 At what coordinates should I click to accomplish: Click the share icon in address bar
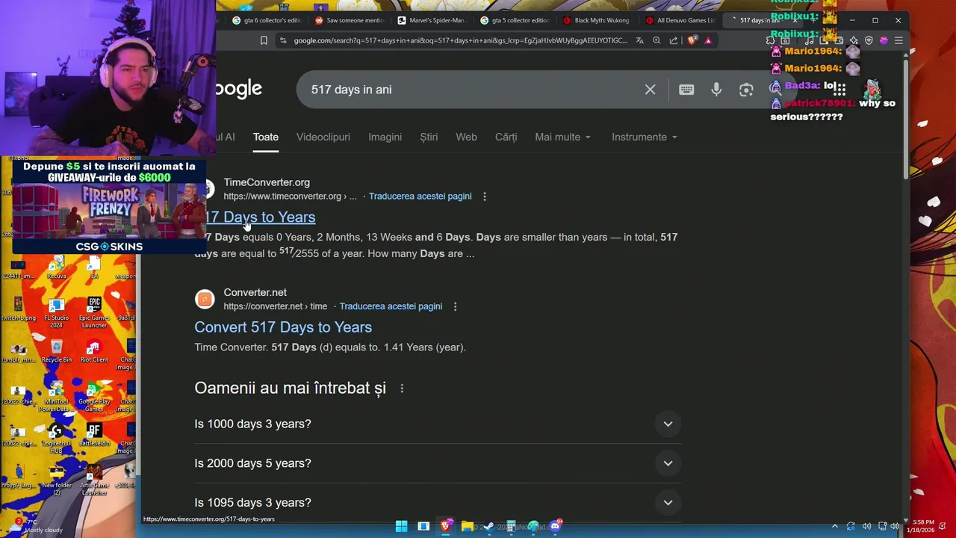[x=674, y=40]
